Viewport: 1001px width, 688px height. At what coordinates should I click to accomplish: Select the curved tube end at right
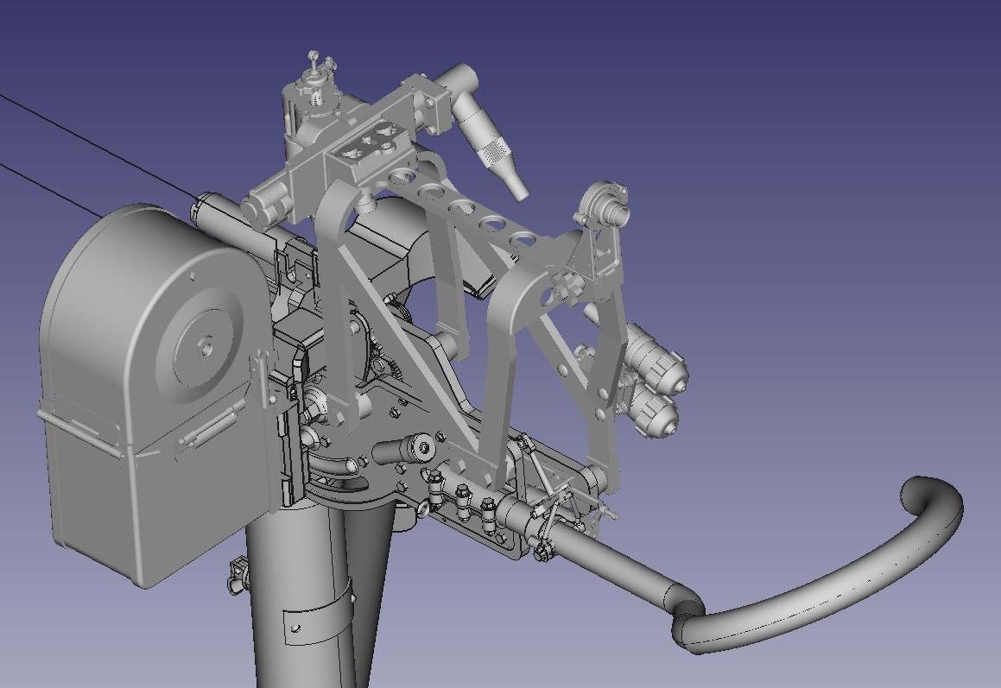point(933,508)
